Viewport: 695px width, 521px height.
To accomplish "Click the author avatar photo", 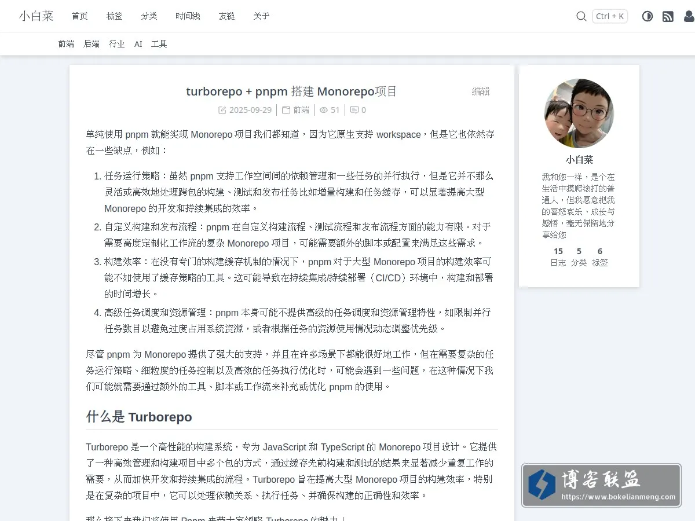I will [579, 113].
